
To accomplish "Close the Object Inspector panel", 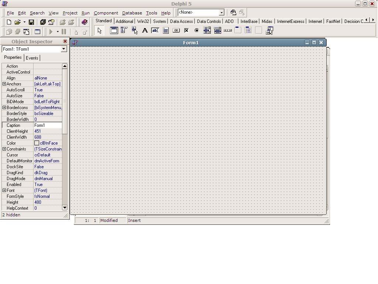I will tap(65, 41).
